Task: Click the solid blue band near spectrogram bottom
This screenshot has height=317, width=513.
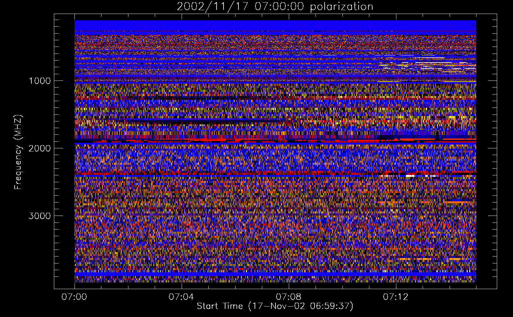Action: (275, 274)
